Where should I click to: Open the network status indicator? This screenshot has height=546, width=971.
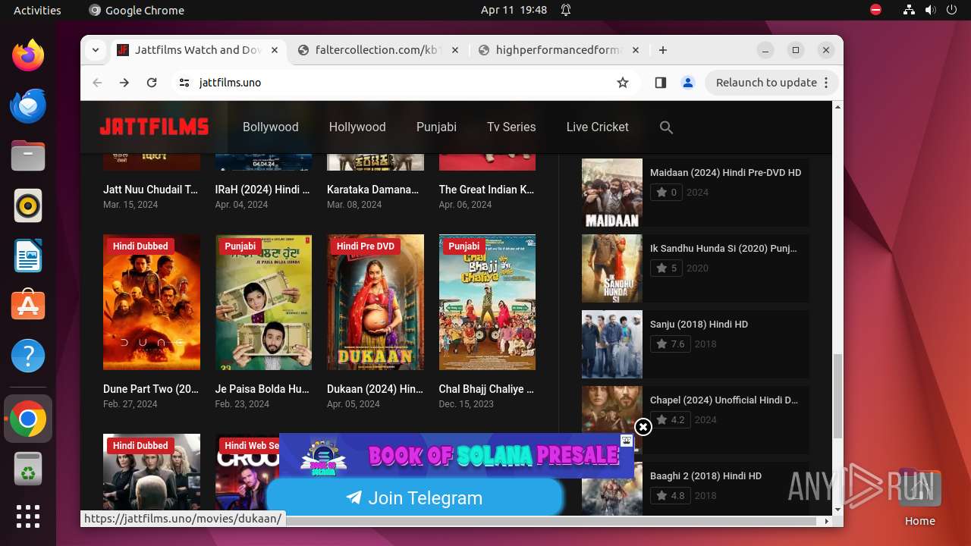[x=909, y=10]
